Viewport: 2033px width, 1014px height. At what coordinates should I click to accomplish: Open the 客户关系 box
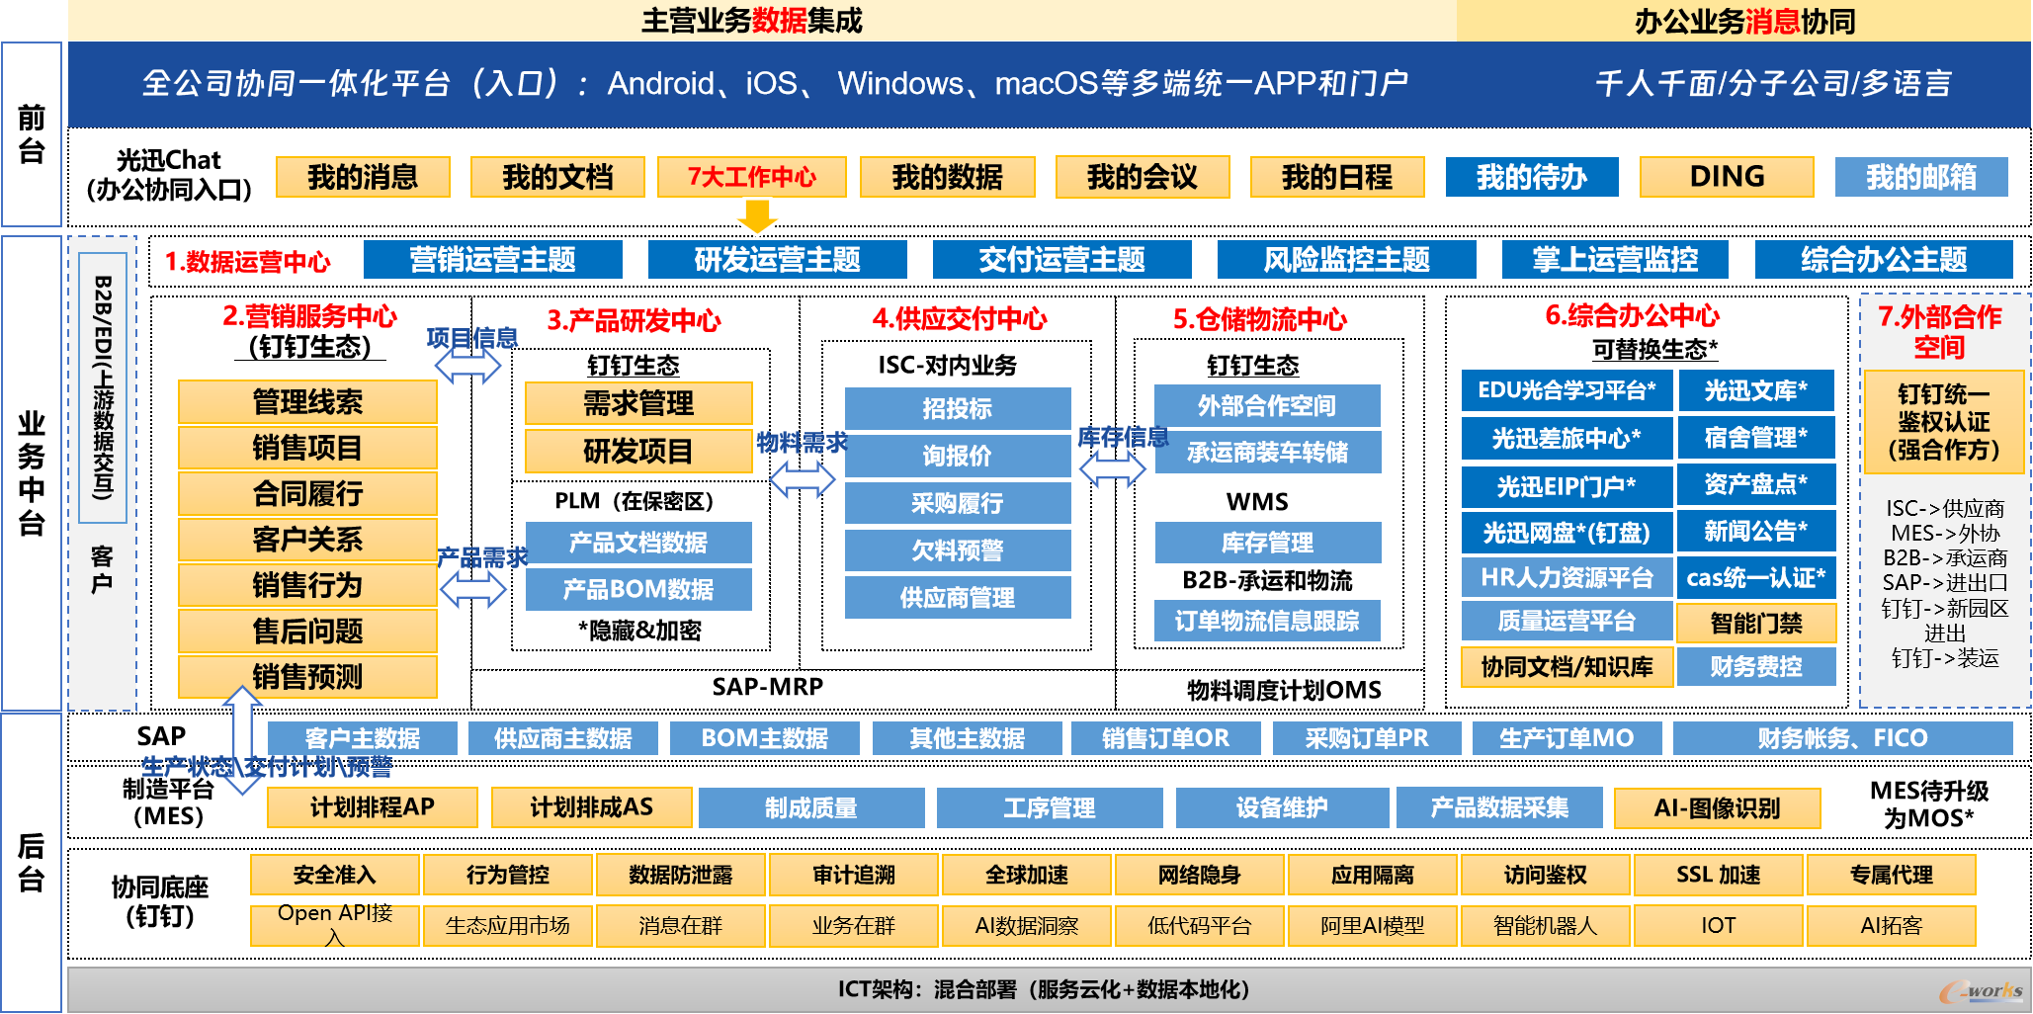click(x=307, y=540)
